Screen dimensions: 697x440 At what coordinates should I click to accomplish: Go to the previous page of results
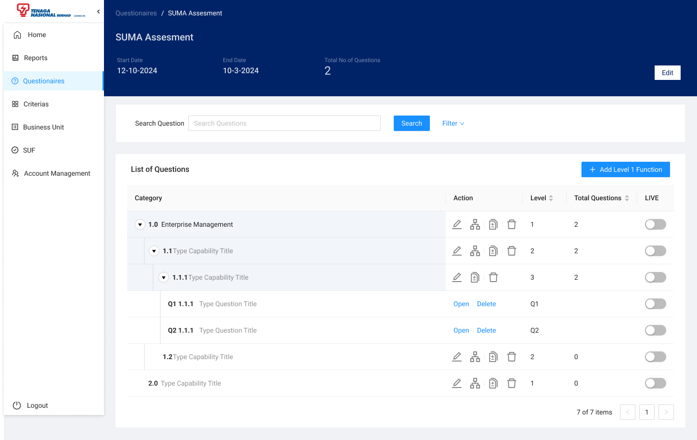[x=628, y=412]
